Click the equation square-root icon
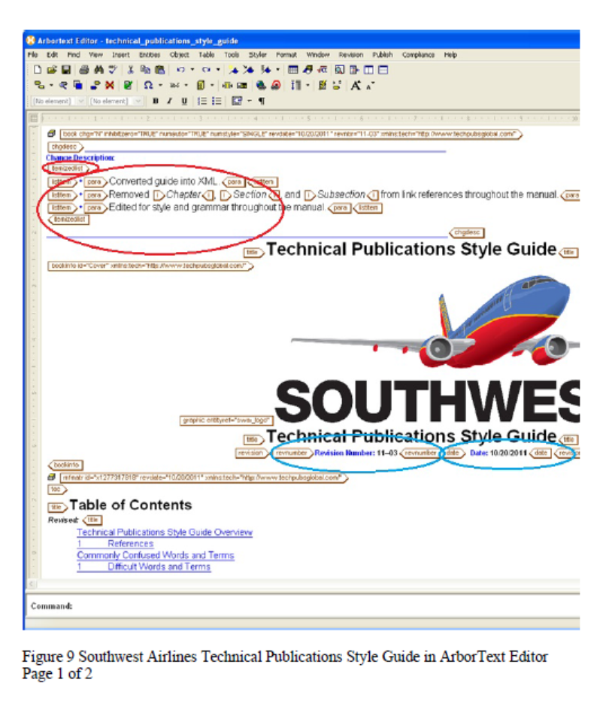The image size is (609, 707). tap(323, 69)
